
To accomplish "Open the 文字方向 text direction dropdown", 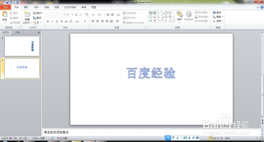I will click(x=130, y=13).
